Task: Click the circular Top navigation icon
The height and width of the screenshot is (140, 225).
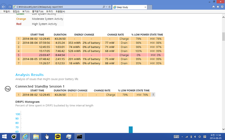Action: pos(8,88)
